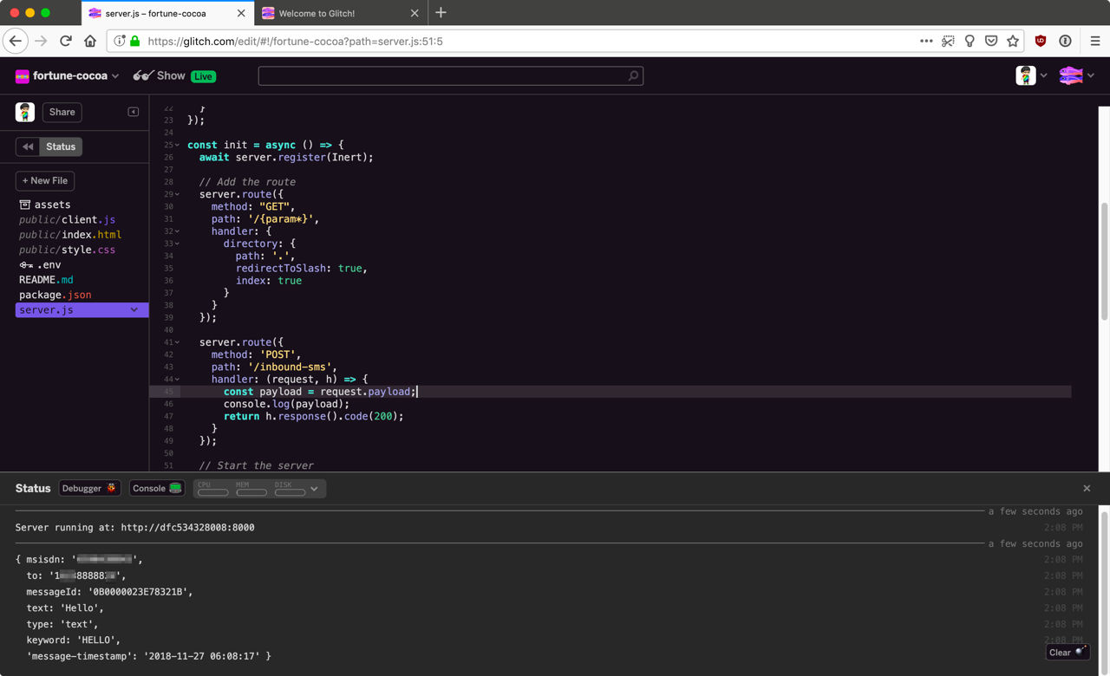Open Firefox hamburger menu

click(x=1095, y=41)
